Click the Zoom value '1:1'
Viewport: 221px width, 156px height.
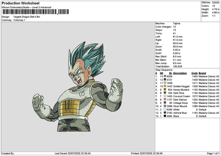pyautogui.click(x=214, y=16)
